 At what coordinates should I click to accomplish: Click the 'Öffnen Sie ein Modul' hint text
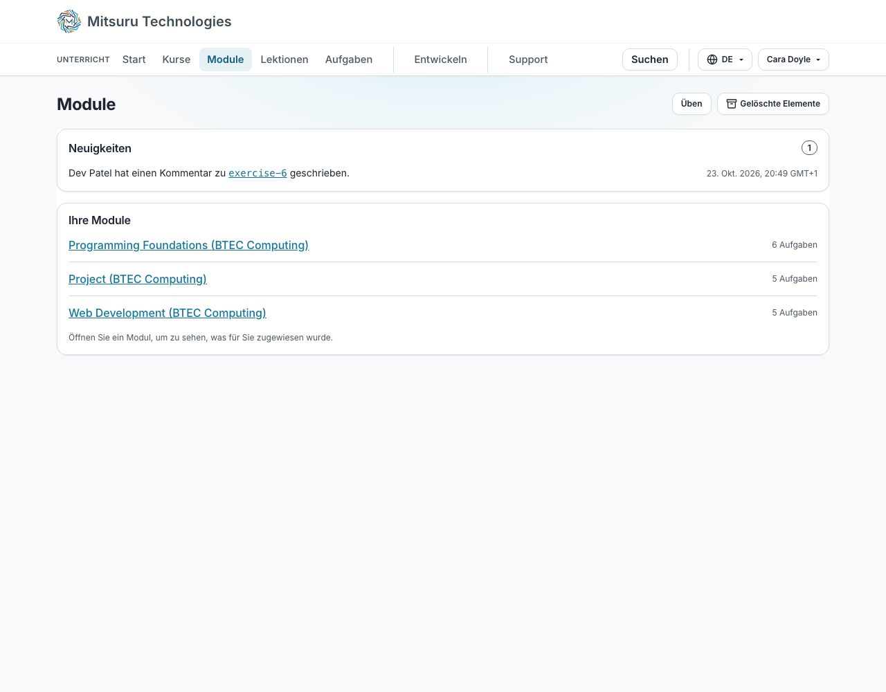point(201,338)
